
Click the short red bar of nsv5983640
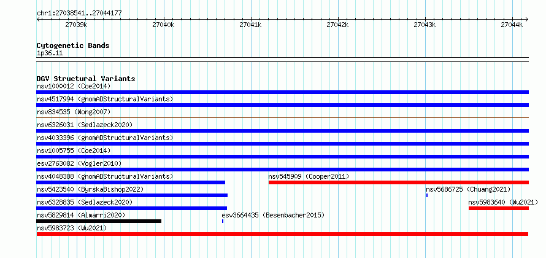click(499, 208)
